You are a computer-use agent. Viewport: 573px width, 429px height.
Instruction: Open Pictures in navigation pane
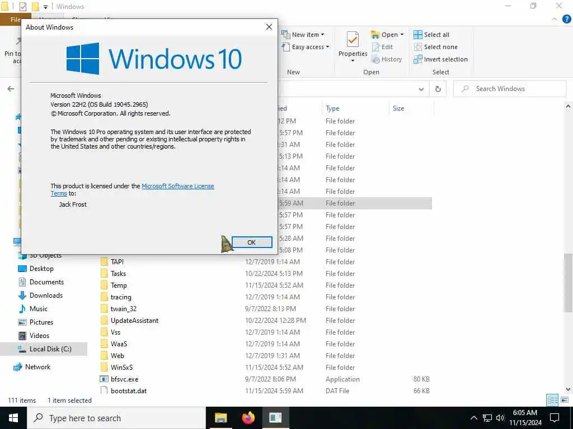click(41, 322)
